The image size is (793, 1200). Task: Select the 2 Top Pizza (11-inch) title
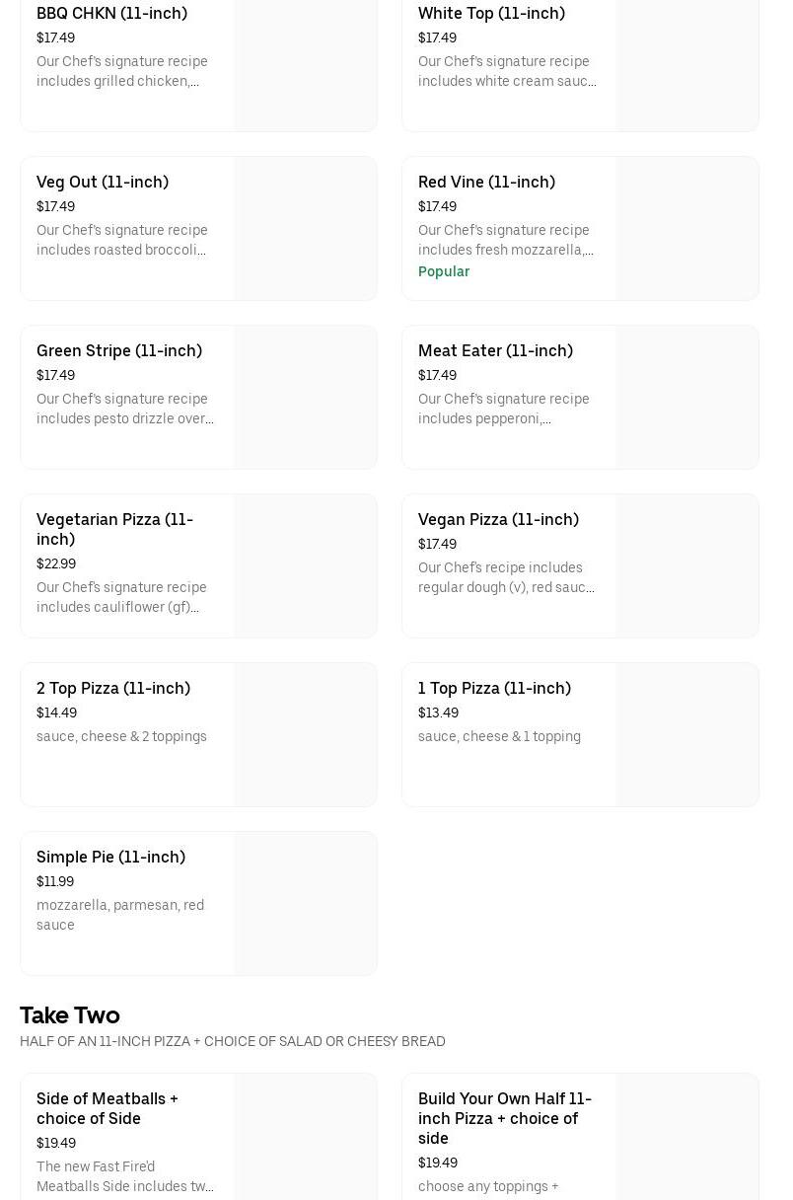[x=113, y=688]
